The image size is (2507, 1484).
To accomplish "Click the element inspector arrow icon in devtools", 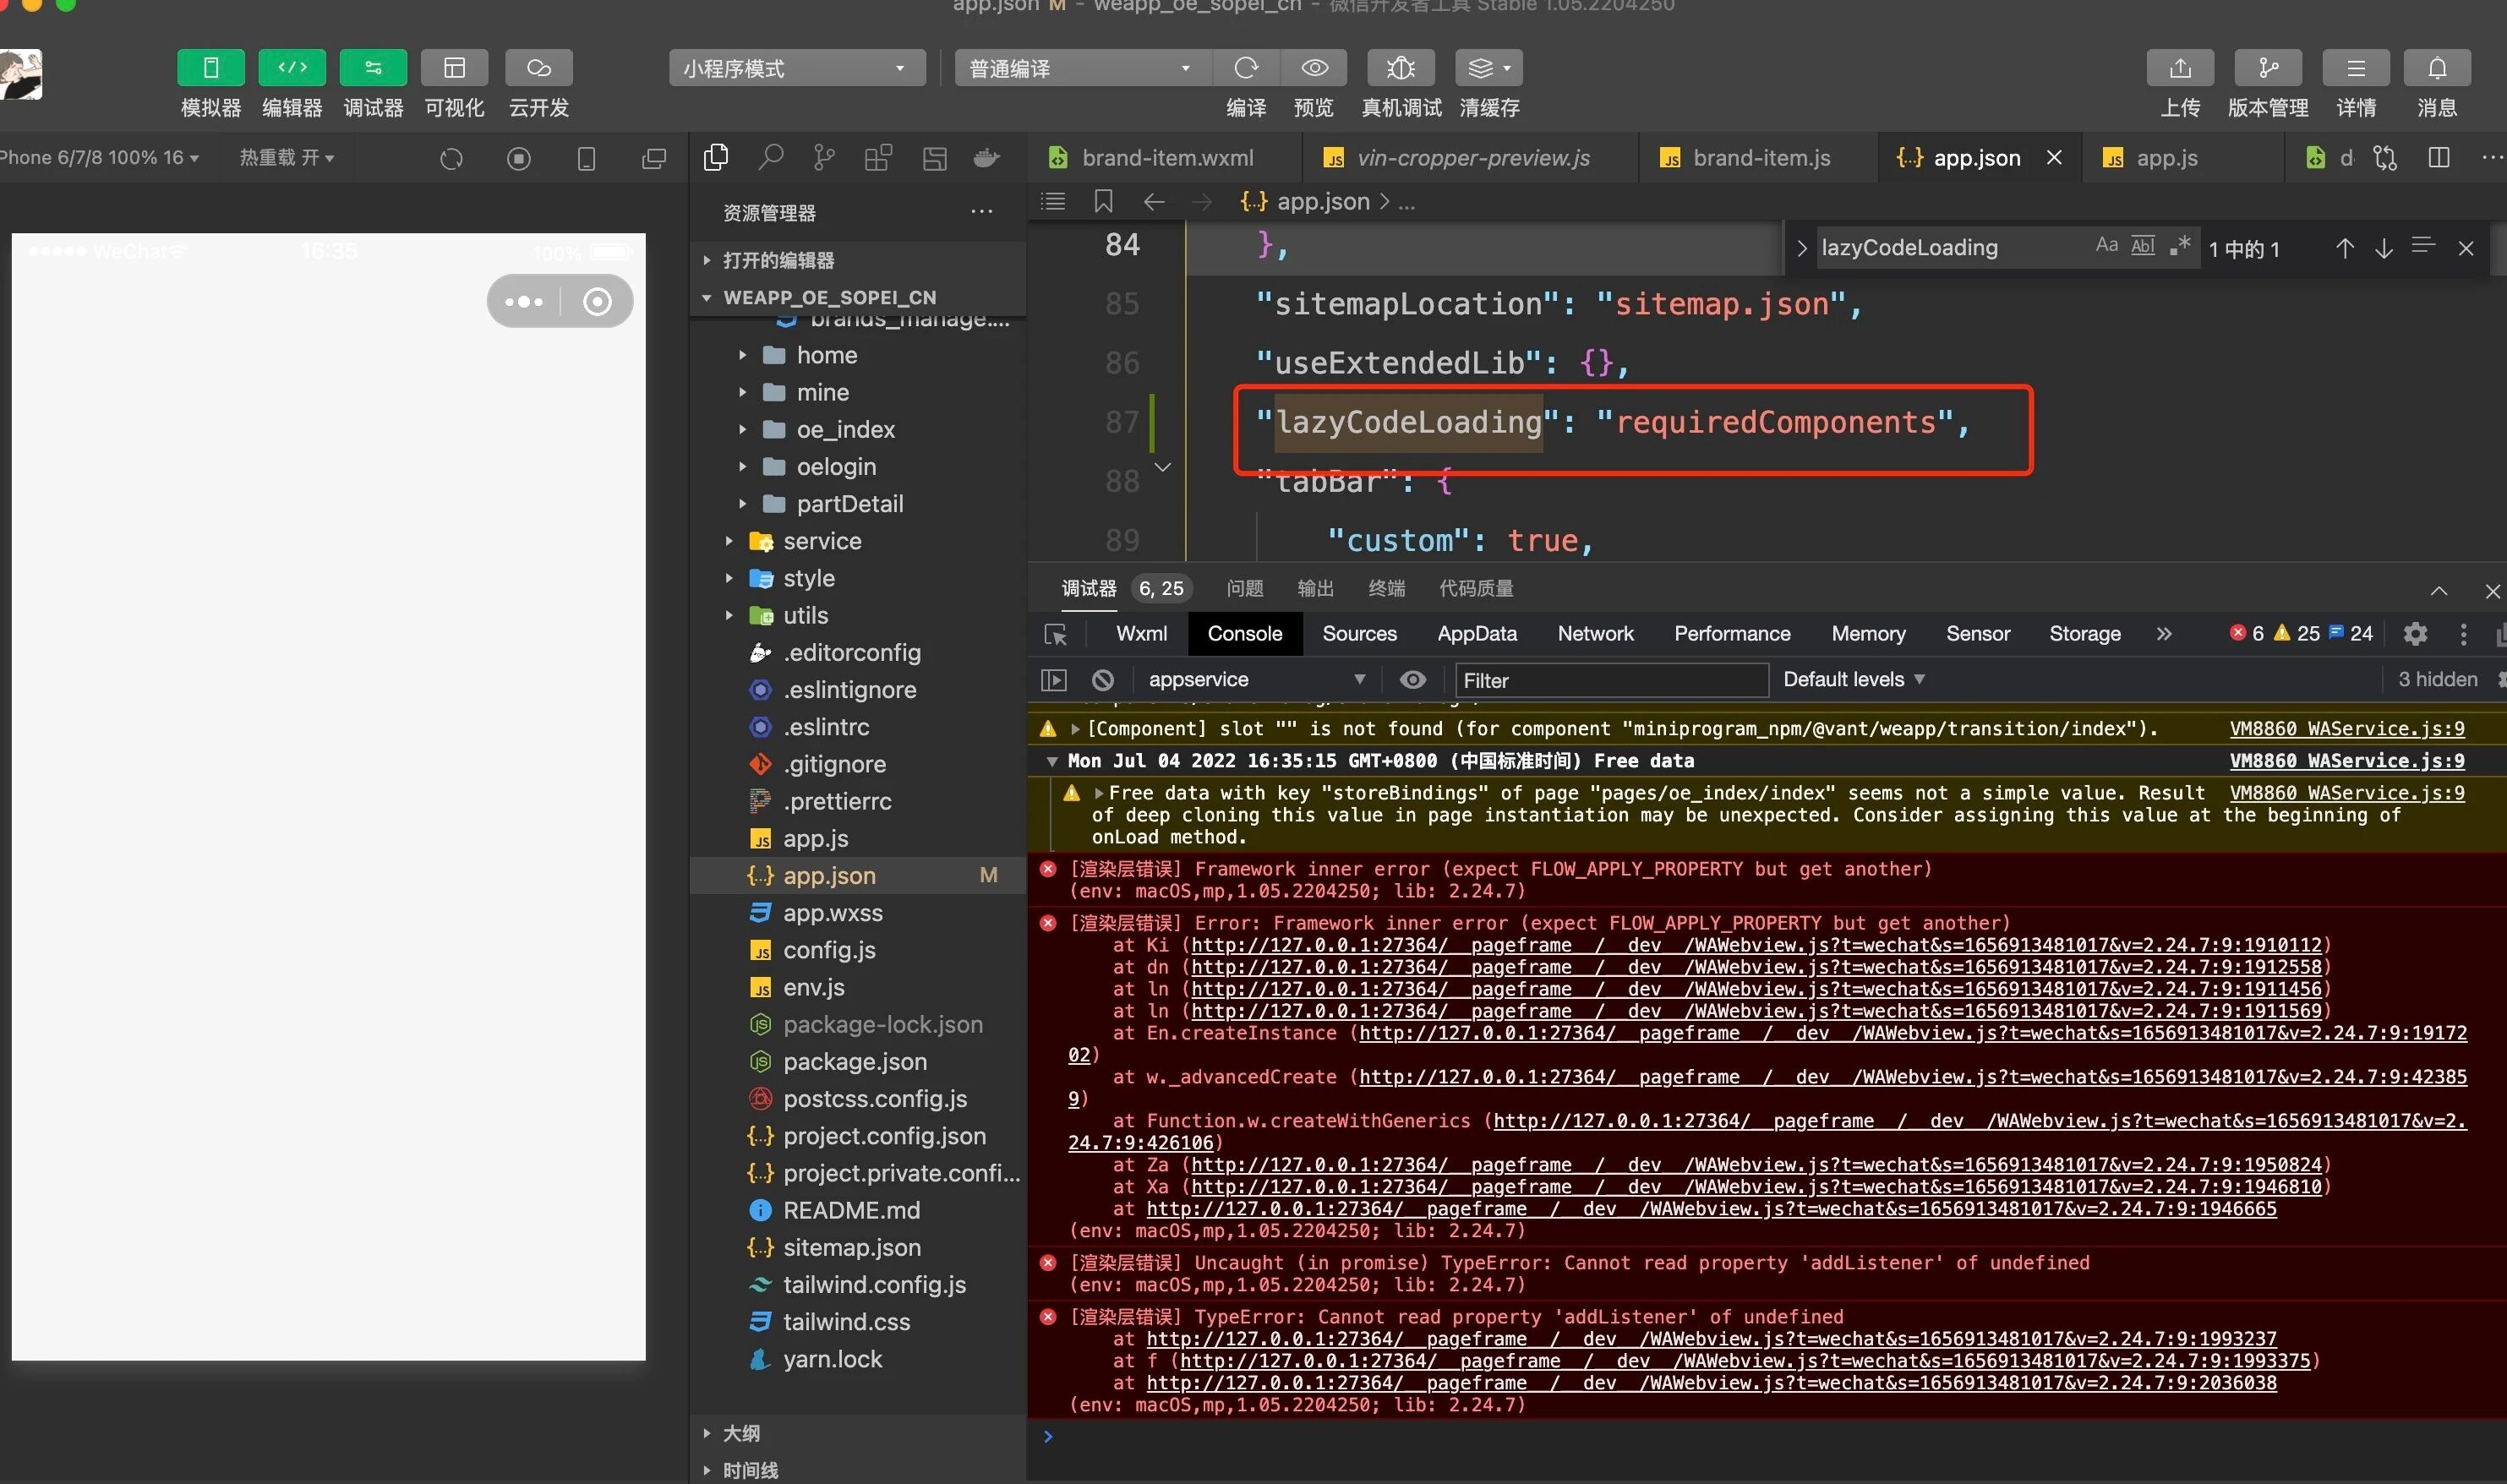I will click(x=1055, y=634).
